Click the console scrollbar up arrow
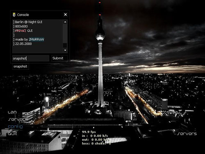 65,22
